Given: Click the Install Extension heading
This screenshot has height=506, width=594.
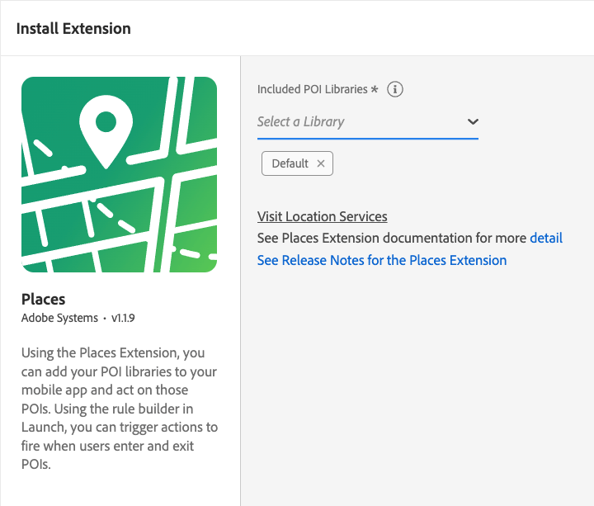Looking at the screenshot, I should pyautogui.click(x=73, y=28).
